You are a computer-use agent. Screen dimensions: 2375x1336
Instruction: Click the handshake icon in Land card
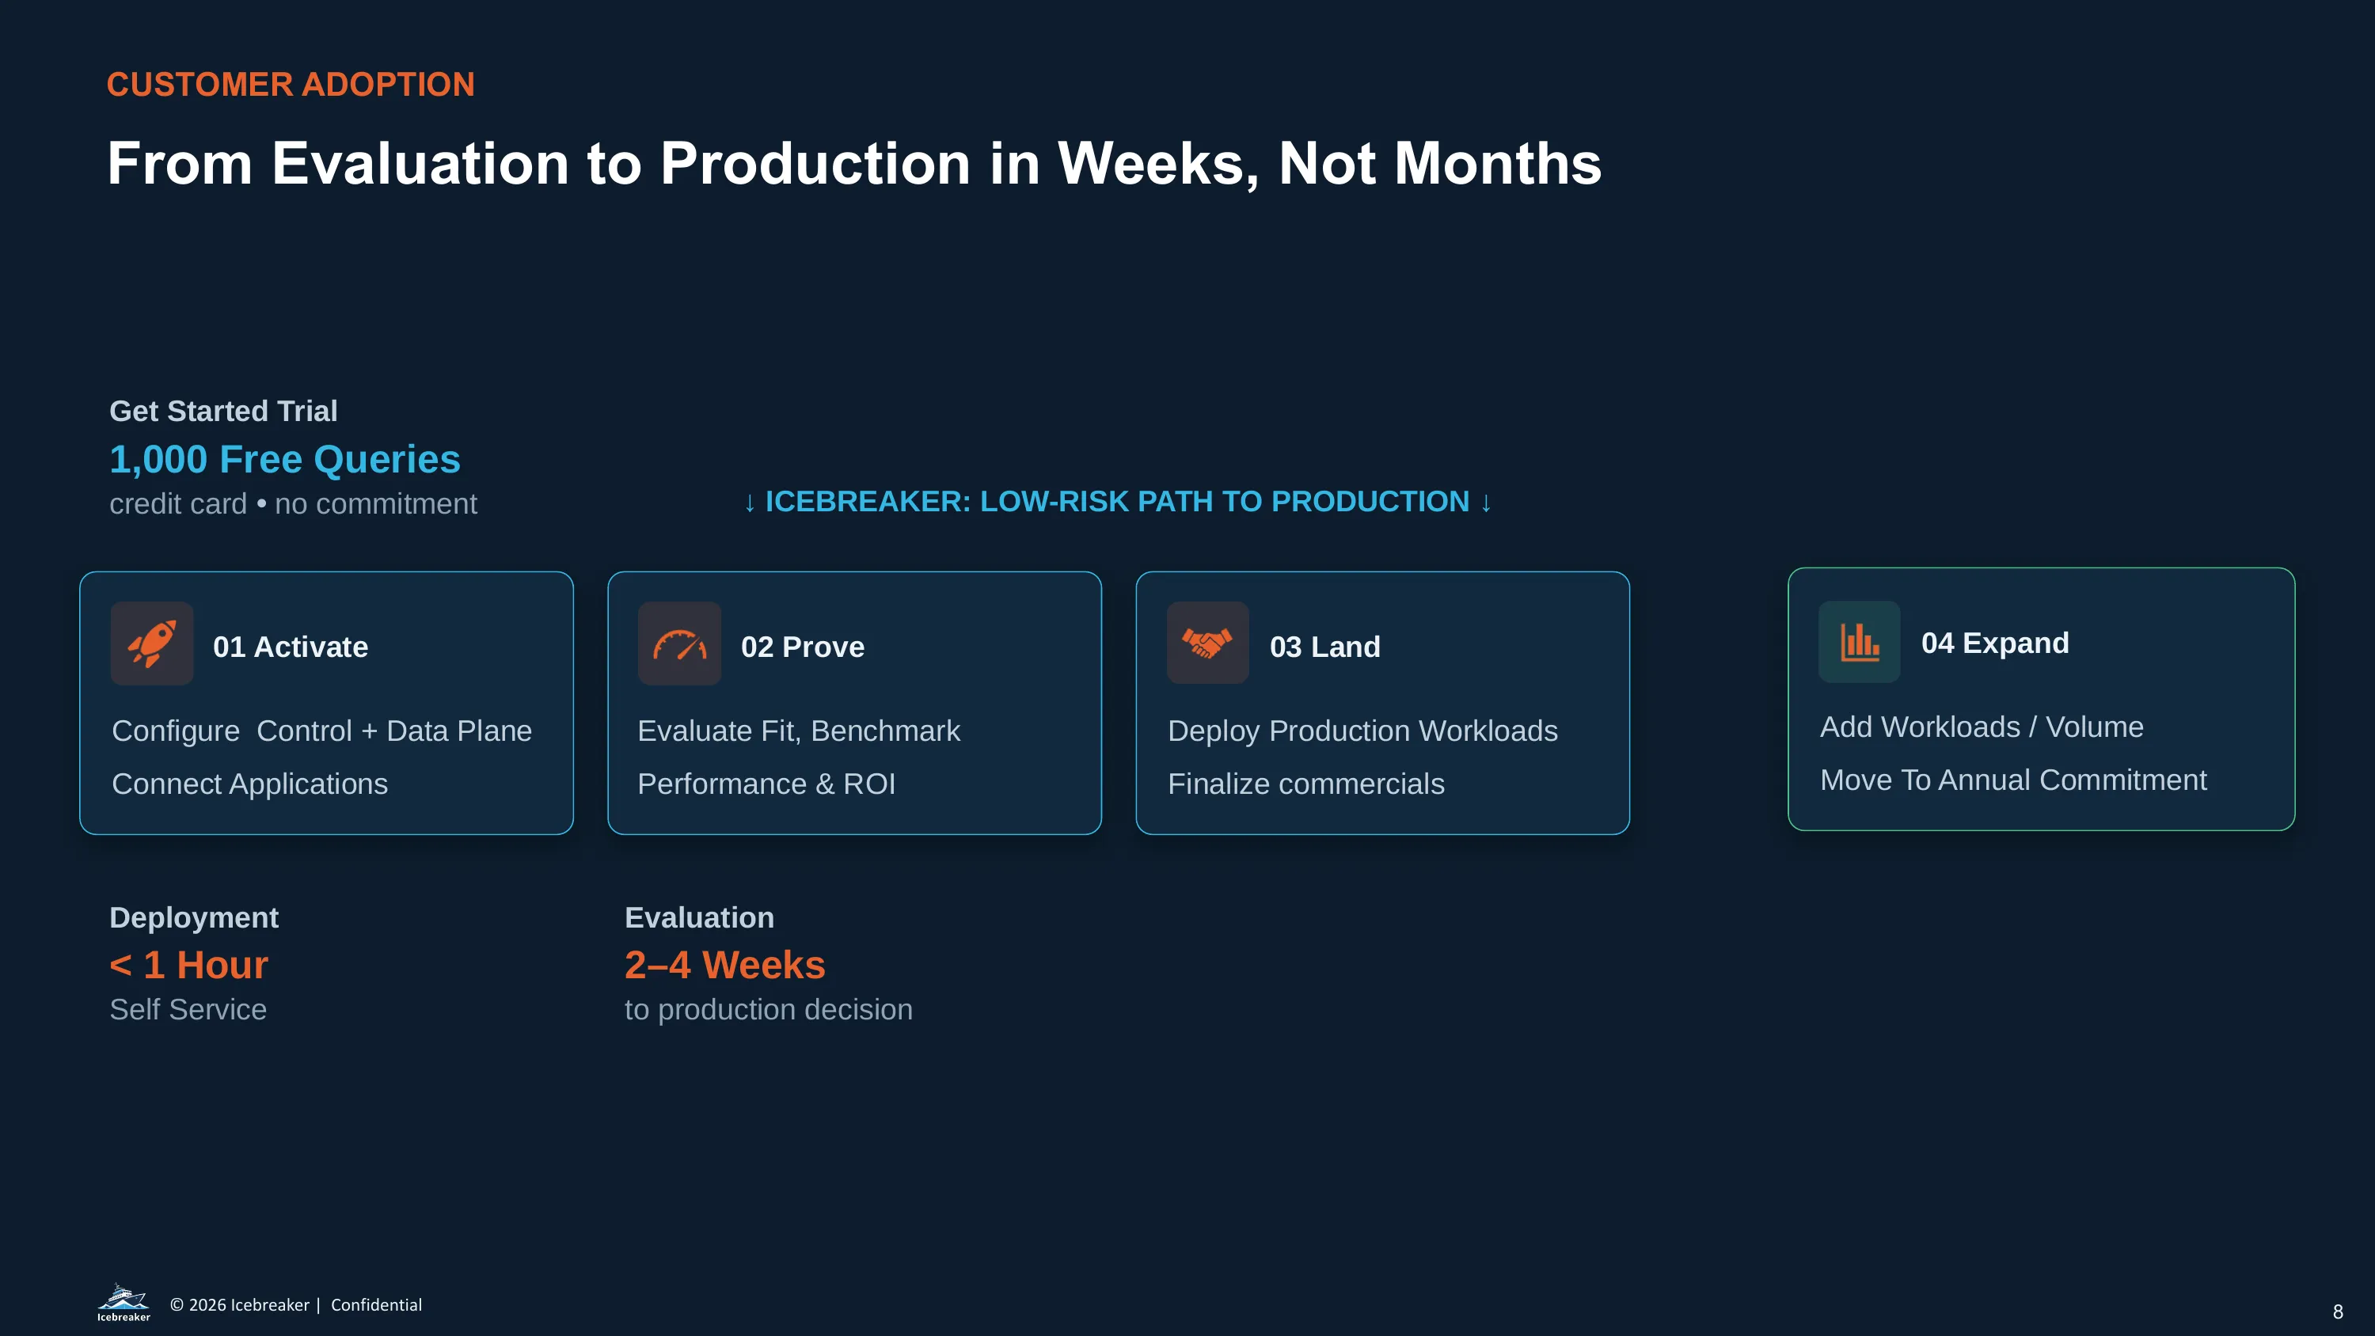click(x=1208, y=643)
